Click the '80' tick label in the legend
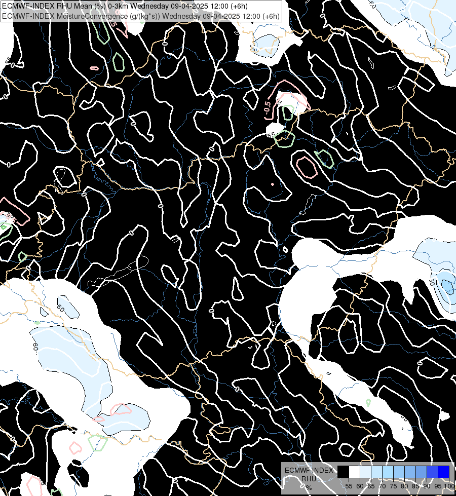Viewport: 456px width, 496px height. pyautogui.click(x=404, y=486)
